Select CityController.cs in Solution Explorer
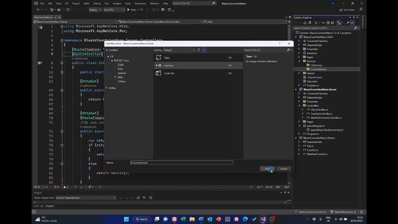Viewport: 398px width, 224px height. [x=319, y=110]
